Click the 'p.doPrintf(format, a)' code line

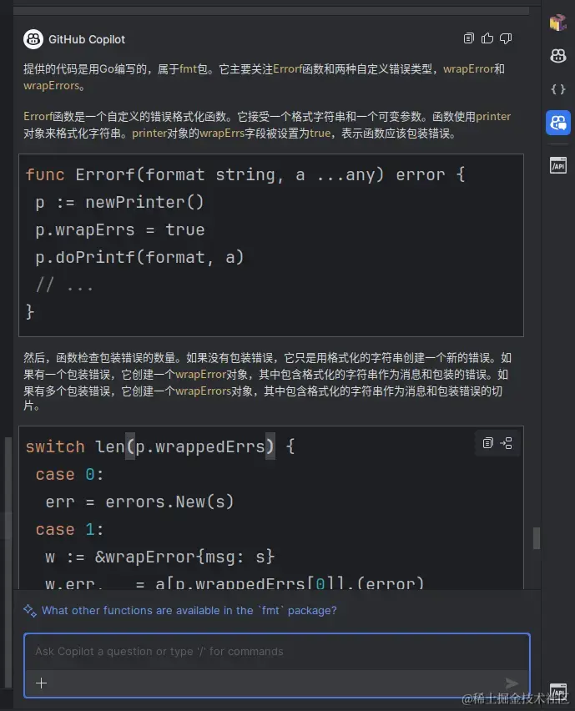pyautogui.click(x=139, y=258)
